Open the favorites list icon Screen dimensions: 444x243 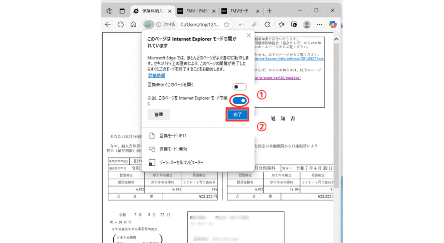click(281, 25)
